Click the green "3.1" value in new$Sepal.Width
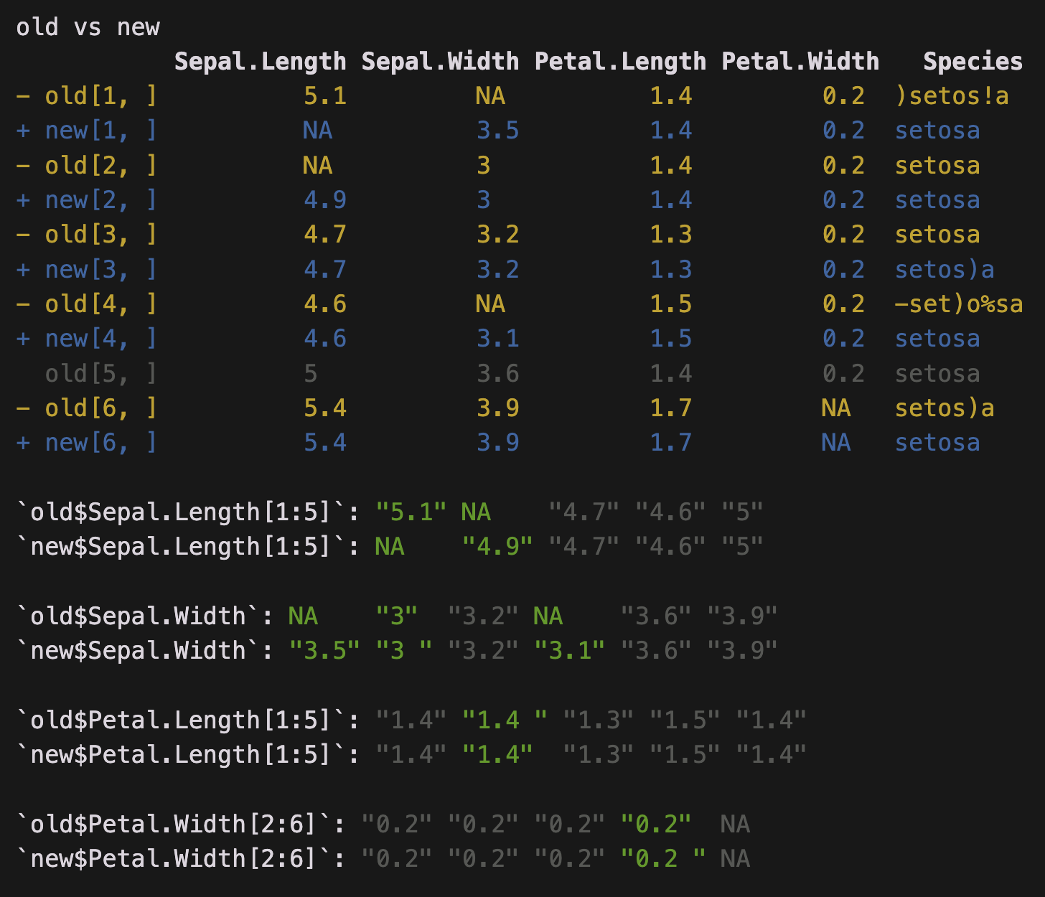Screen dimensions: 1045x897 (569, 651)
